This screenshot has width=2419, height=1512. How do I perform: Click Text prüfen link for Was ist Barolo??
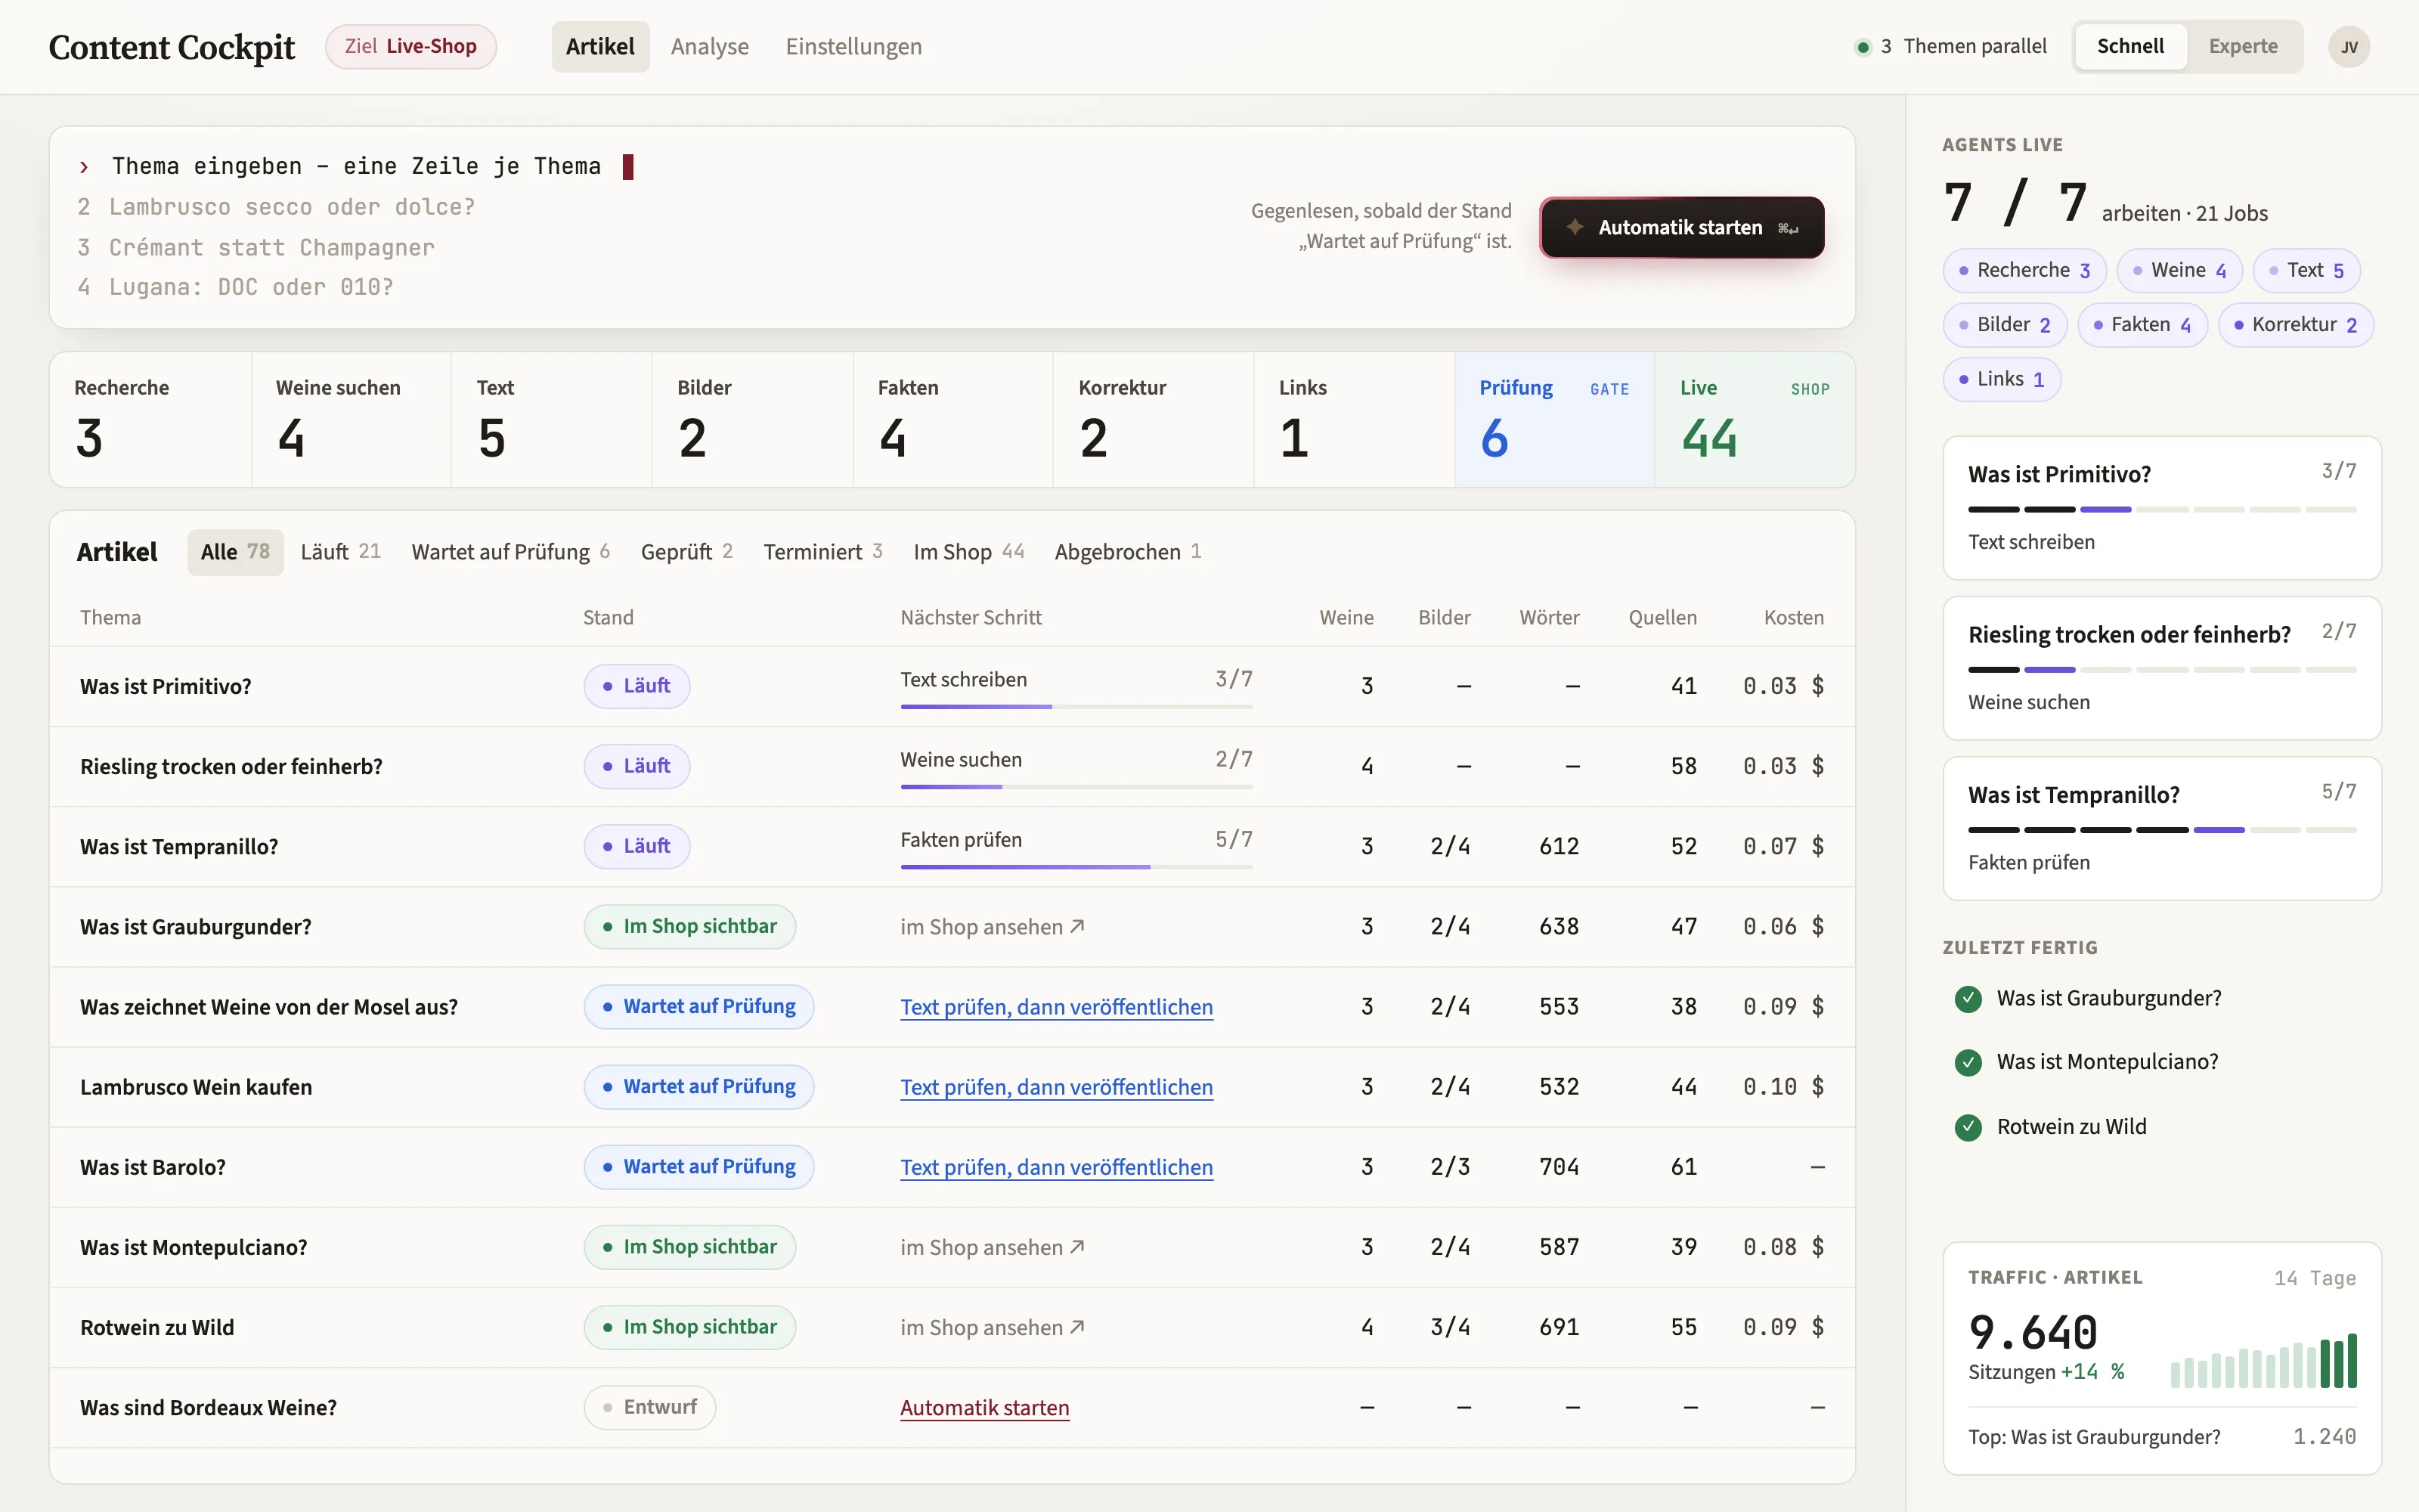point(1055,1167)
